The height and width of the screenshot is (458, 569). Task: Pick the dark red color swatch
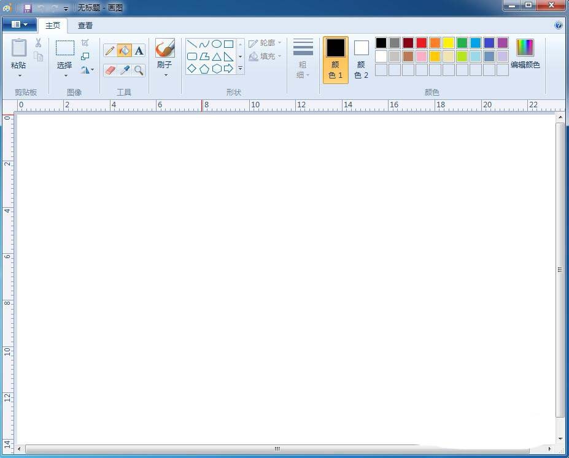click(x=408, y=43)
